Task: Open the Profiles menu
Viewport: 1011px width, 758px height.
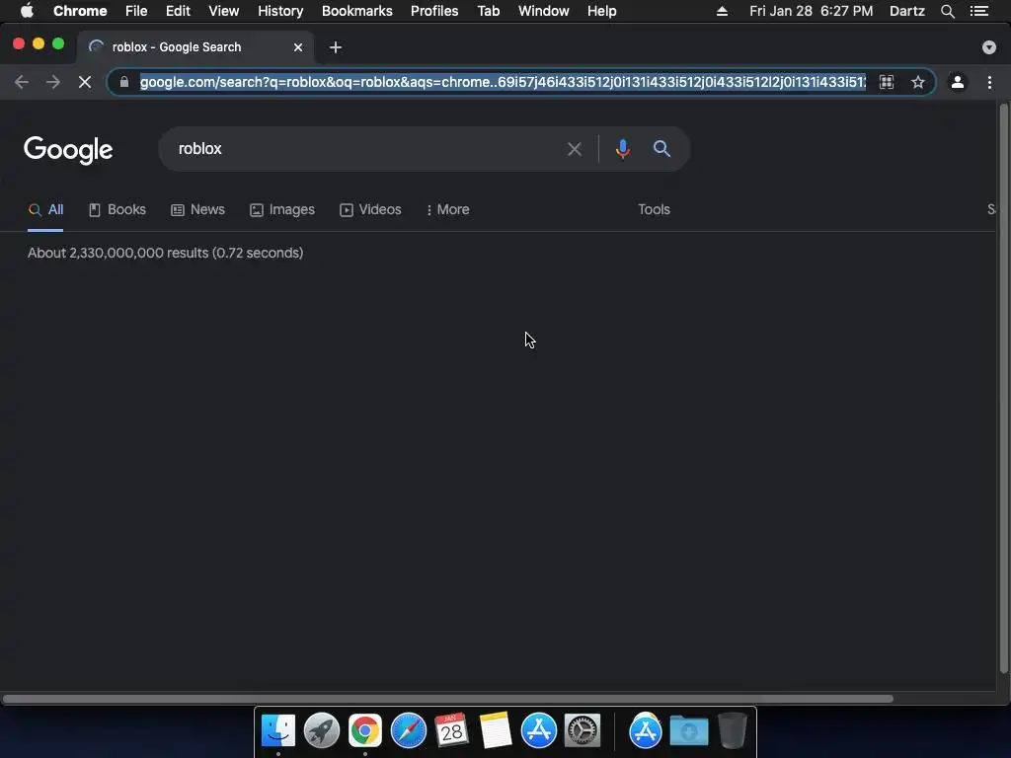Action: click(434, 11)
